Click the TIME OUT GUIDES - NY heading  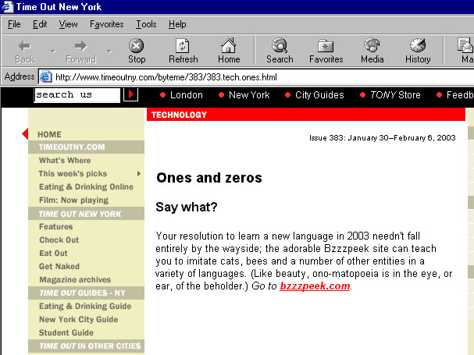point(86,293)
